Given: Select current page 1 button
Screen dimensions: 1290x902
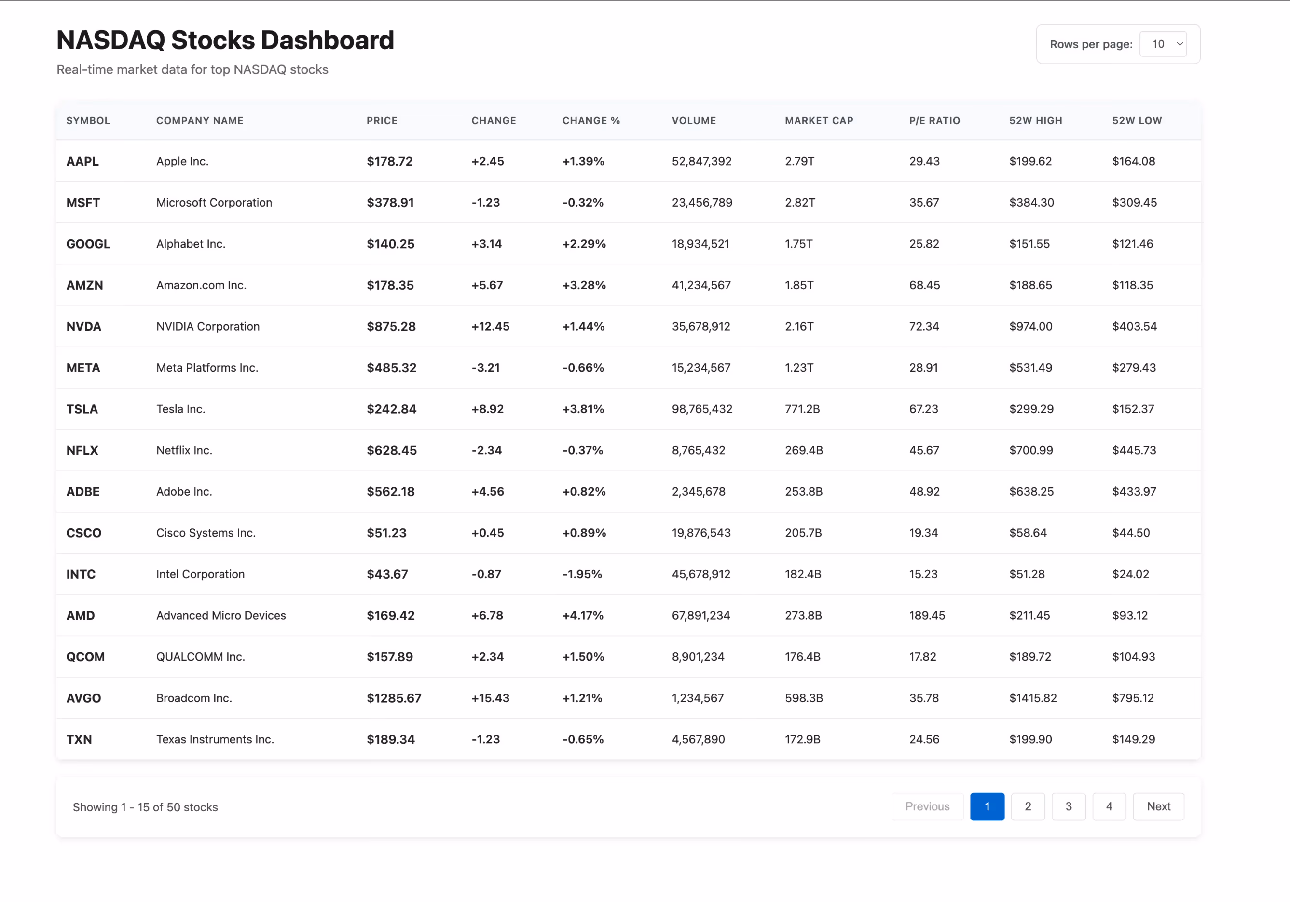Looking at the screenshot, I should [x=987, y=806].
